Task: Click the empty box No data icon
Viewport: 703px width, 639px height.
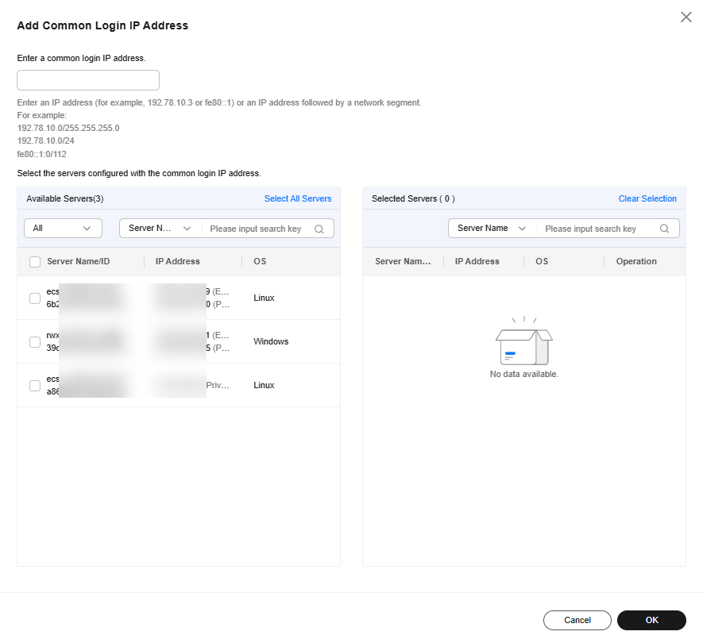Action: pos(523,341)
